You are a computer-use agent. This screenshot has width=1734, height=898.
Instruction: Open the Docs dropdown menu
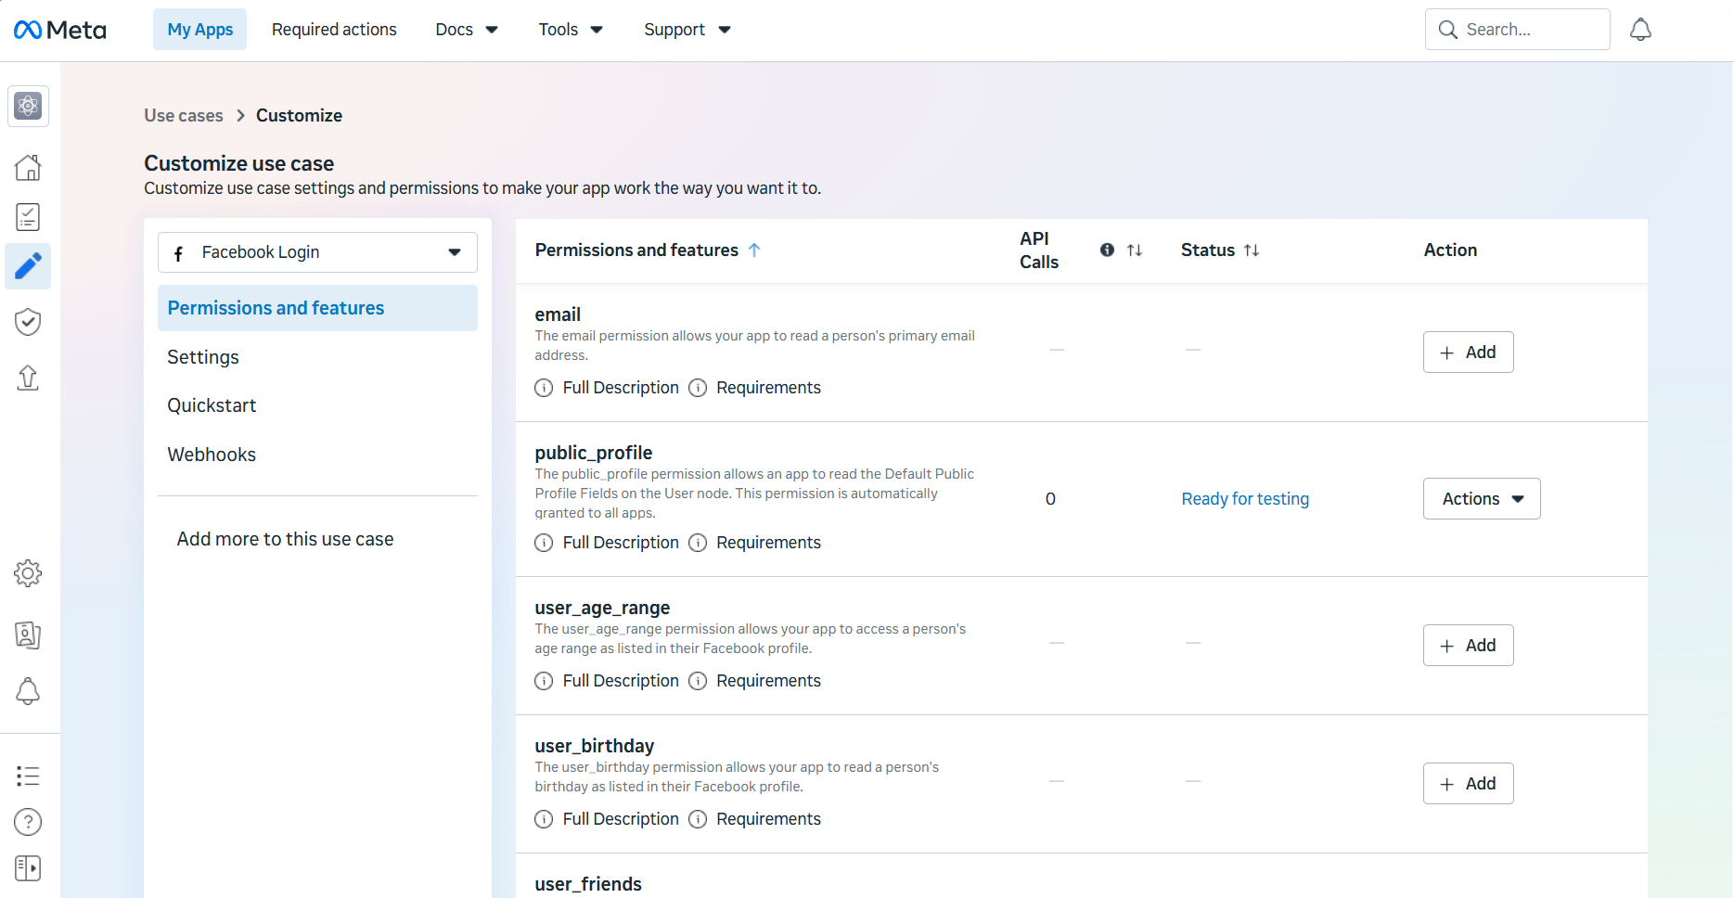[467, 30]
